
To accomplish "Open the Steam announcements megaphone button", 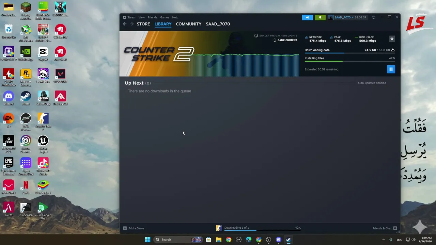I will 307,17.
